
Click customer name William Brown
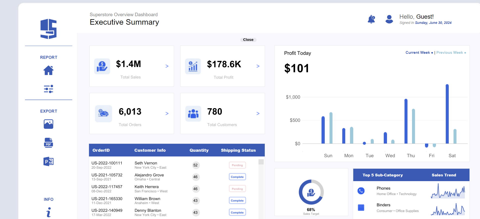tap(147, 199)
